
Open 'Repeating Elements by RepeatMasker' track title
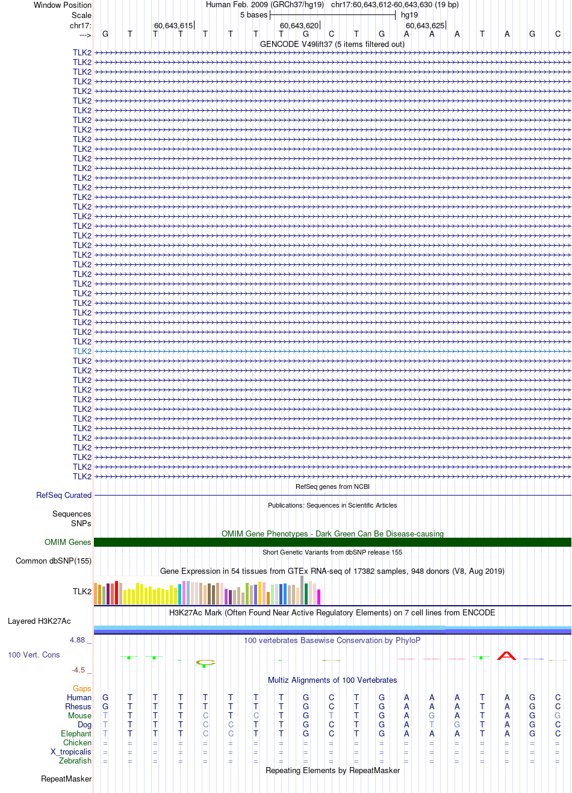pos(332,770)
